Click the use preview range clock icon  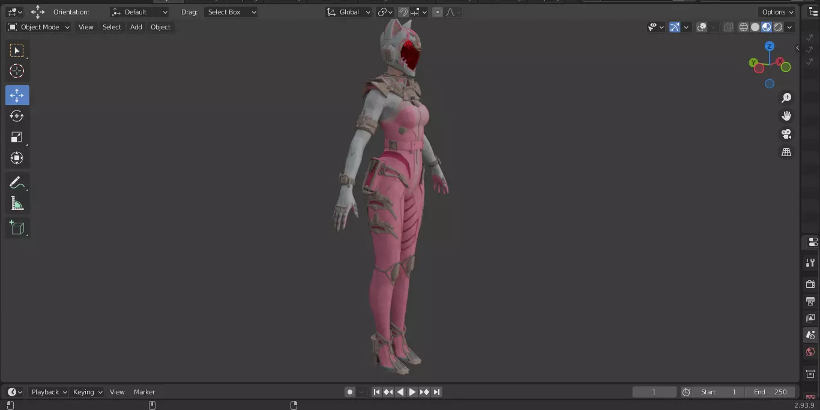pyautogui.click(x=686, y=392)
